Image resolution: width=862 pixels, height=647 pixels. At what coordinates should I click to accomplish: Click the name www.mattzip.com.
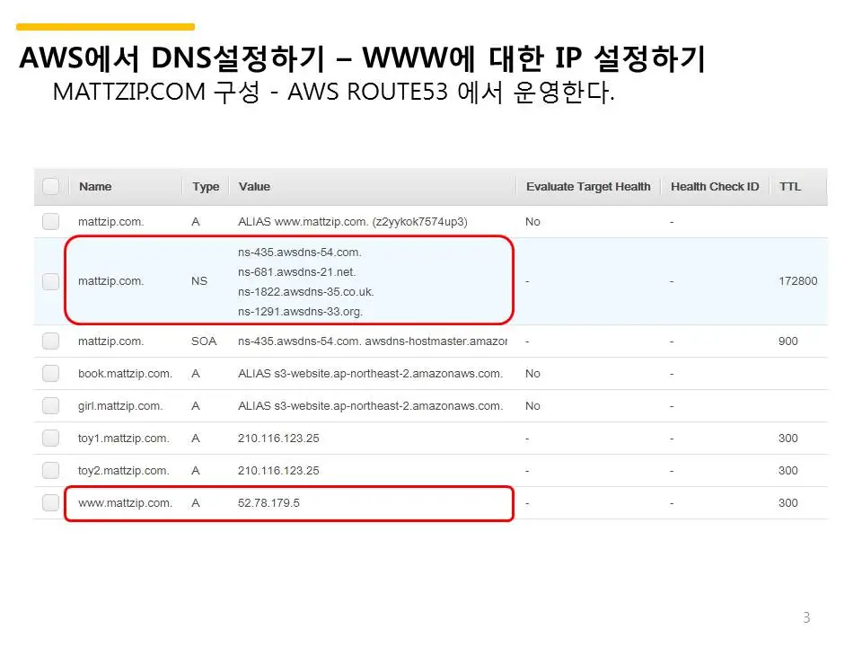point(125,503)
